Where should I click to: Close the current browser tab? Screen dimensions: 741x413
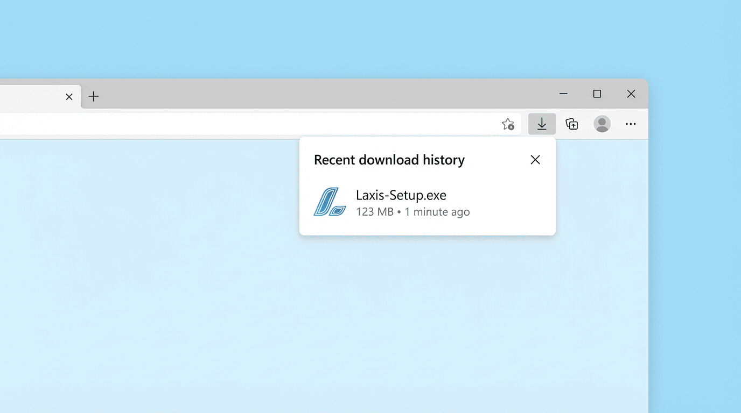click(69, 97)
